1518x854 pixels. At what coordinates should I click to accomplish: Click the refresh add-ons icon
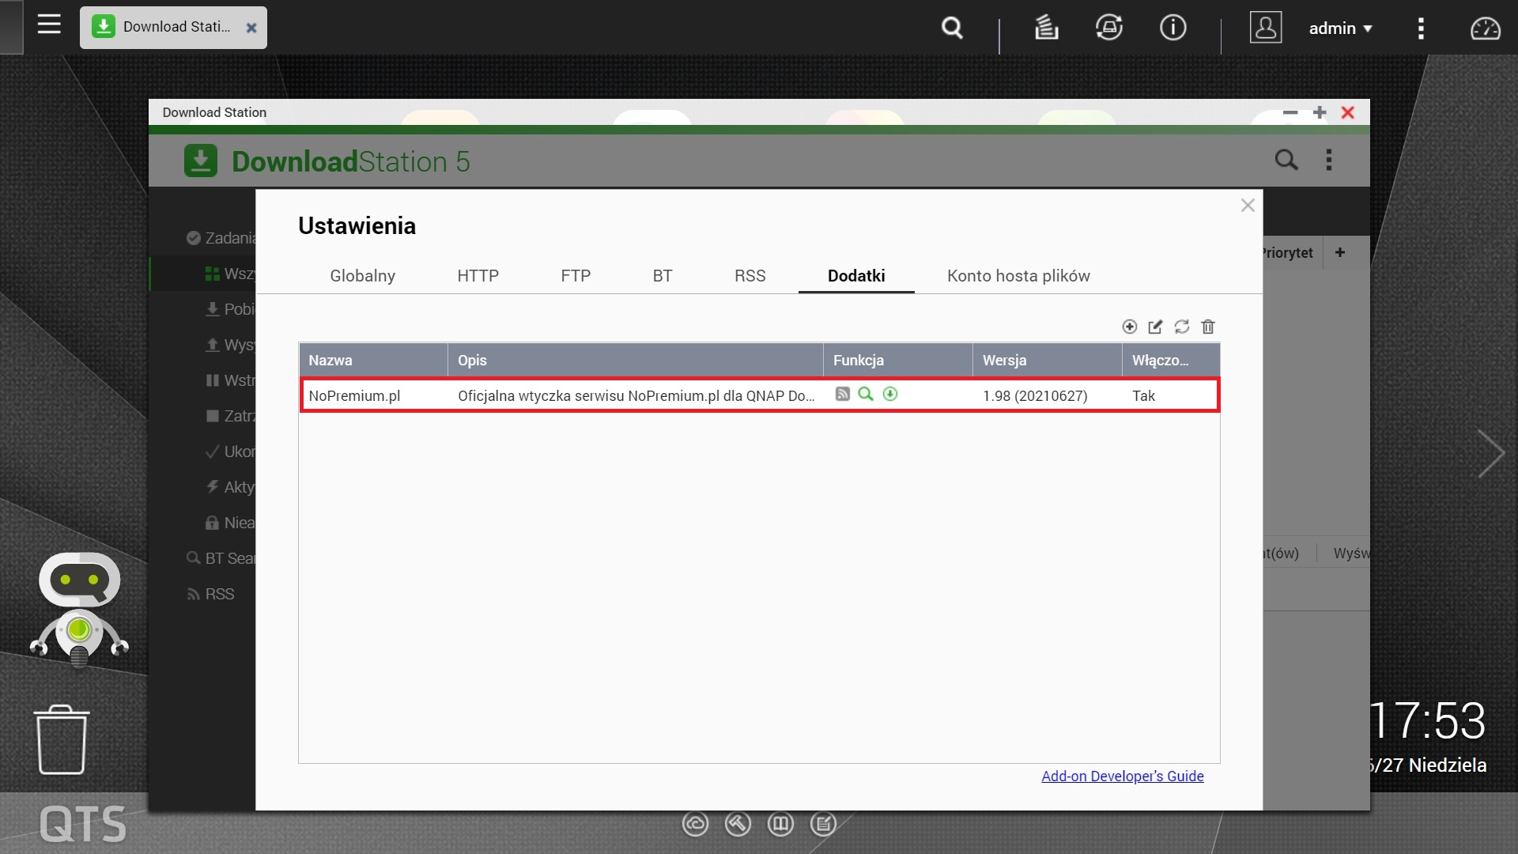pyautogui.click(x=1182, y=327)
